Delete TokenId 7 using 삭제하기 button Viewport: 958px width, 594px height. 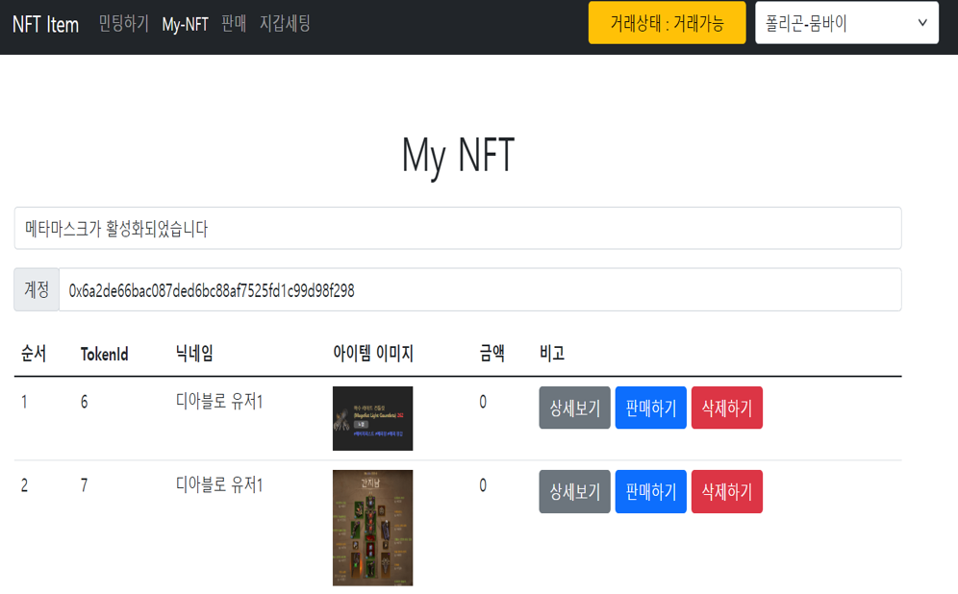click(726, 491)
